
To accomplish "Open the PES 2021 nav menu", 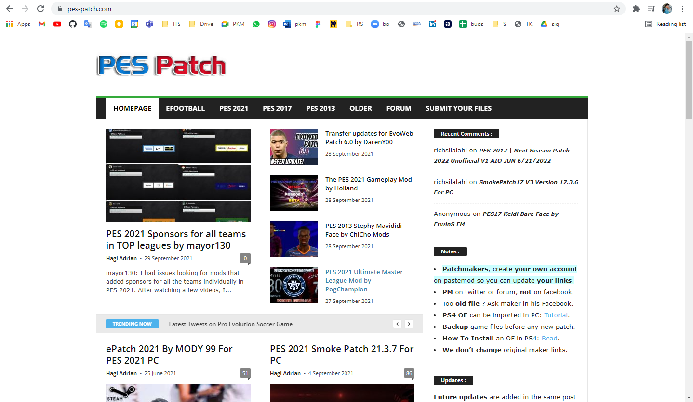I will [234, 108].
